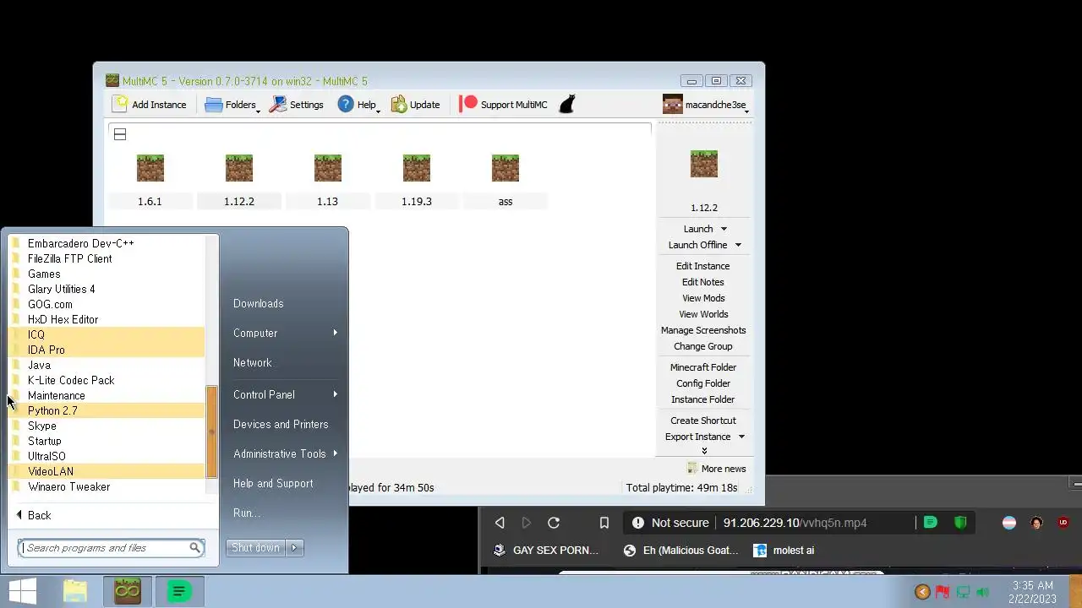The height and width of the screenshot is (608, 1082).
Task: Click Support MultiMC Patreon button
Action: (504, 105)
